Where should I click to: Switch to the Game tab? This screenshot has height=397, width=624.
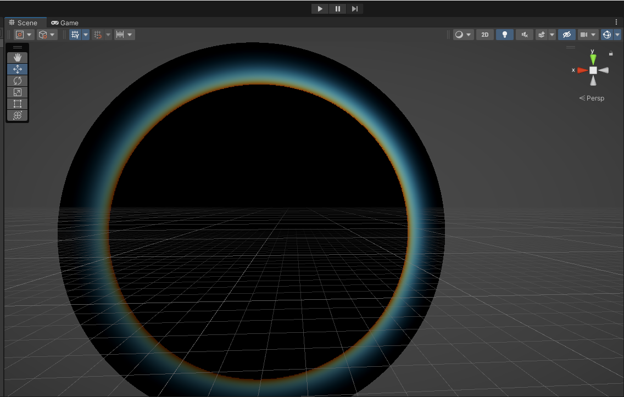[x=64, y=23]
